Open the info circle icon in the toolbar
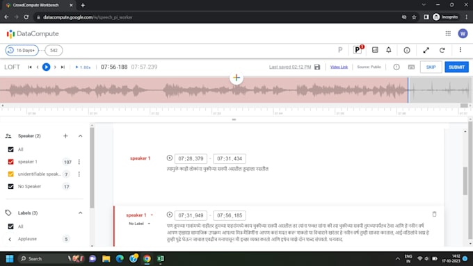Screen dimensions: 473x266 coord(407,50)
